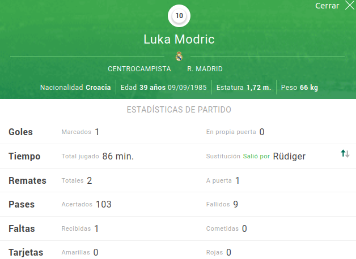Click the Real Madrid crest icon

(x=179, y=57)
